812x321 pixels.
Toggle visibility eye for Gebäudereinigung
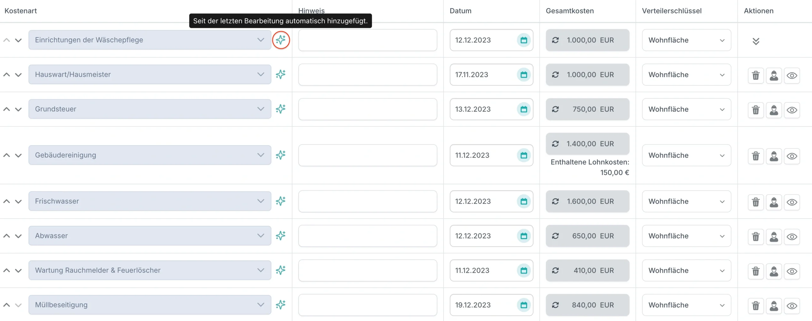pyautogui.click(x=792, y=156)
